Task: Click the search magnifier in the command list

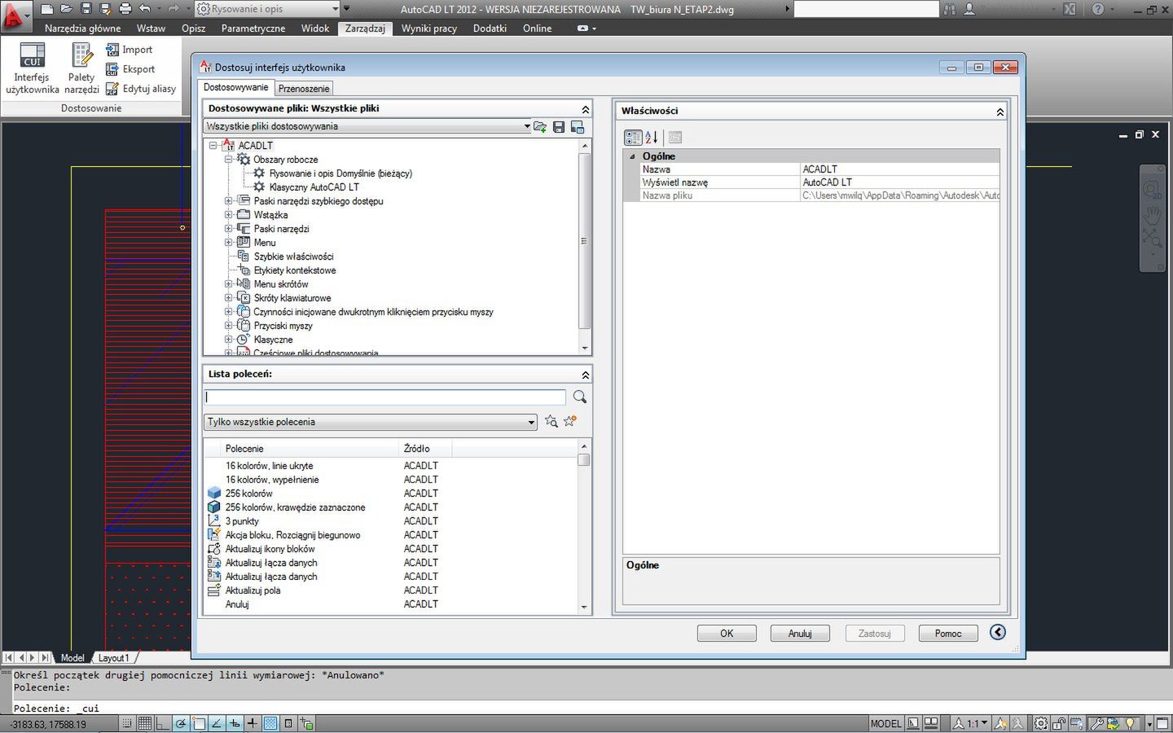Action: click(580, 397)
